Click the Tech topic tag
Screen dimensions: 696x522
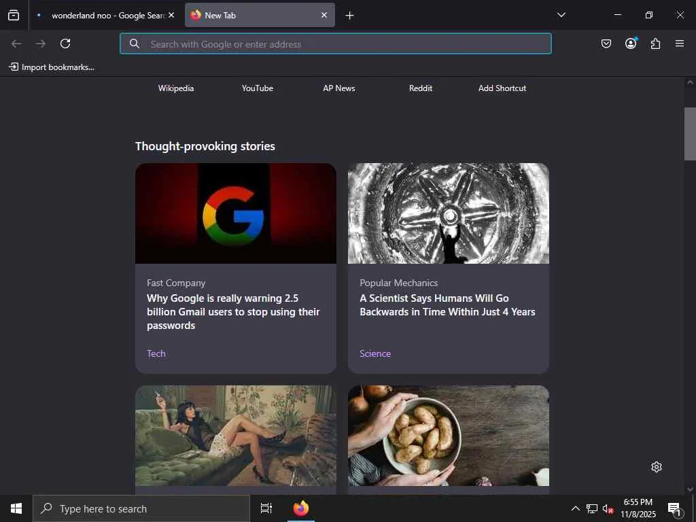[156, 353]
